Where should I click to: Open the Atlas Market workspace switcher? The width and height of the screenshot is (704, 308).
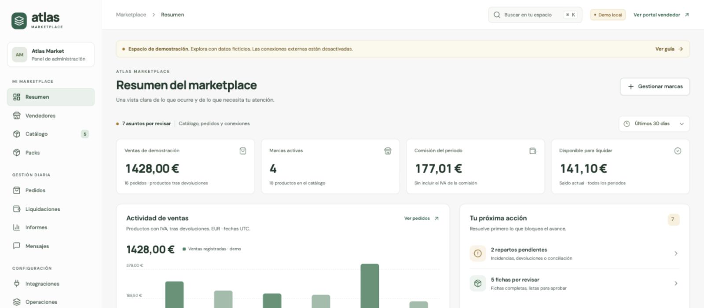51,55
